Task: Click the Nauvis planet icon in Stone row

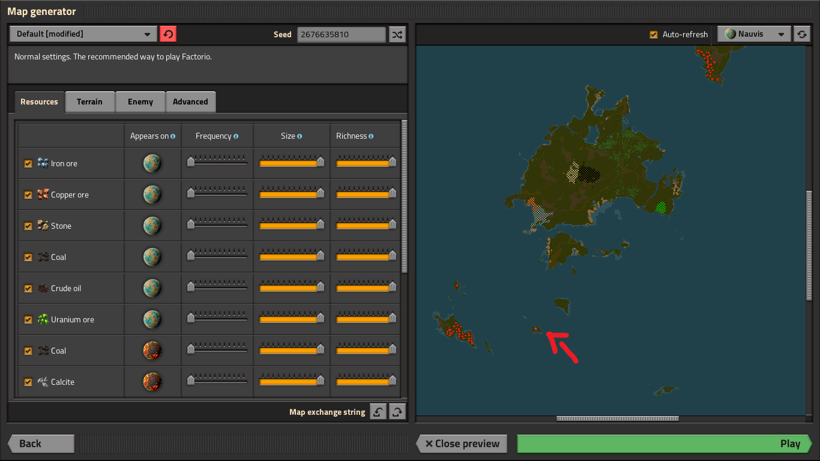Action: (152, 226)
